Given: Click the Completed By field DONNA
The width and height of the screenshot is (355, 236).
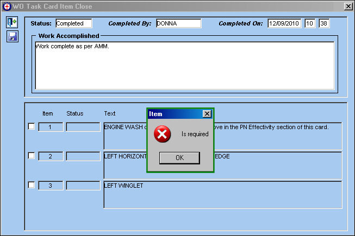Looking at the screenshot, I should (x=179, y=23).
